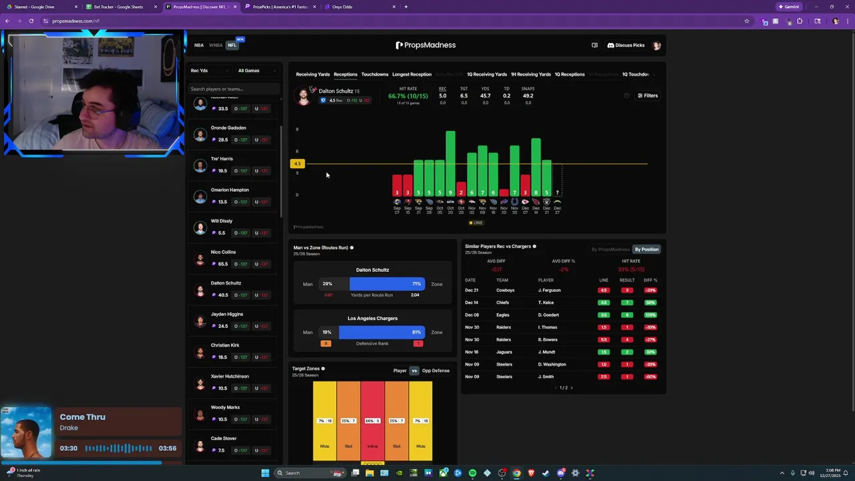Open File Explorer from the taskbar

369,473
